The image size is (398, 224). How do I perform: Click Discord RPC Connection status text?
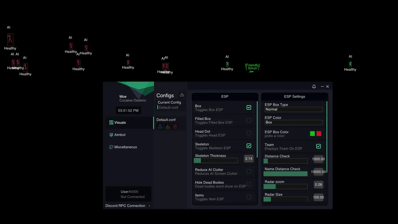(x=125, y=206)
